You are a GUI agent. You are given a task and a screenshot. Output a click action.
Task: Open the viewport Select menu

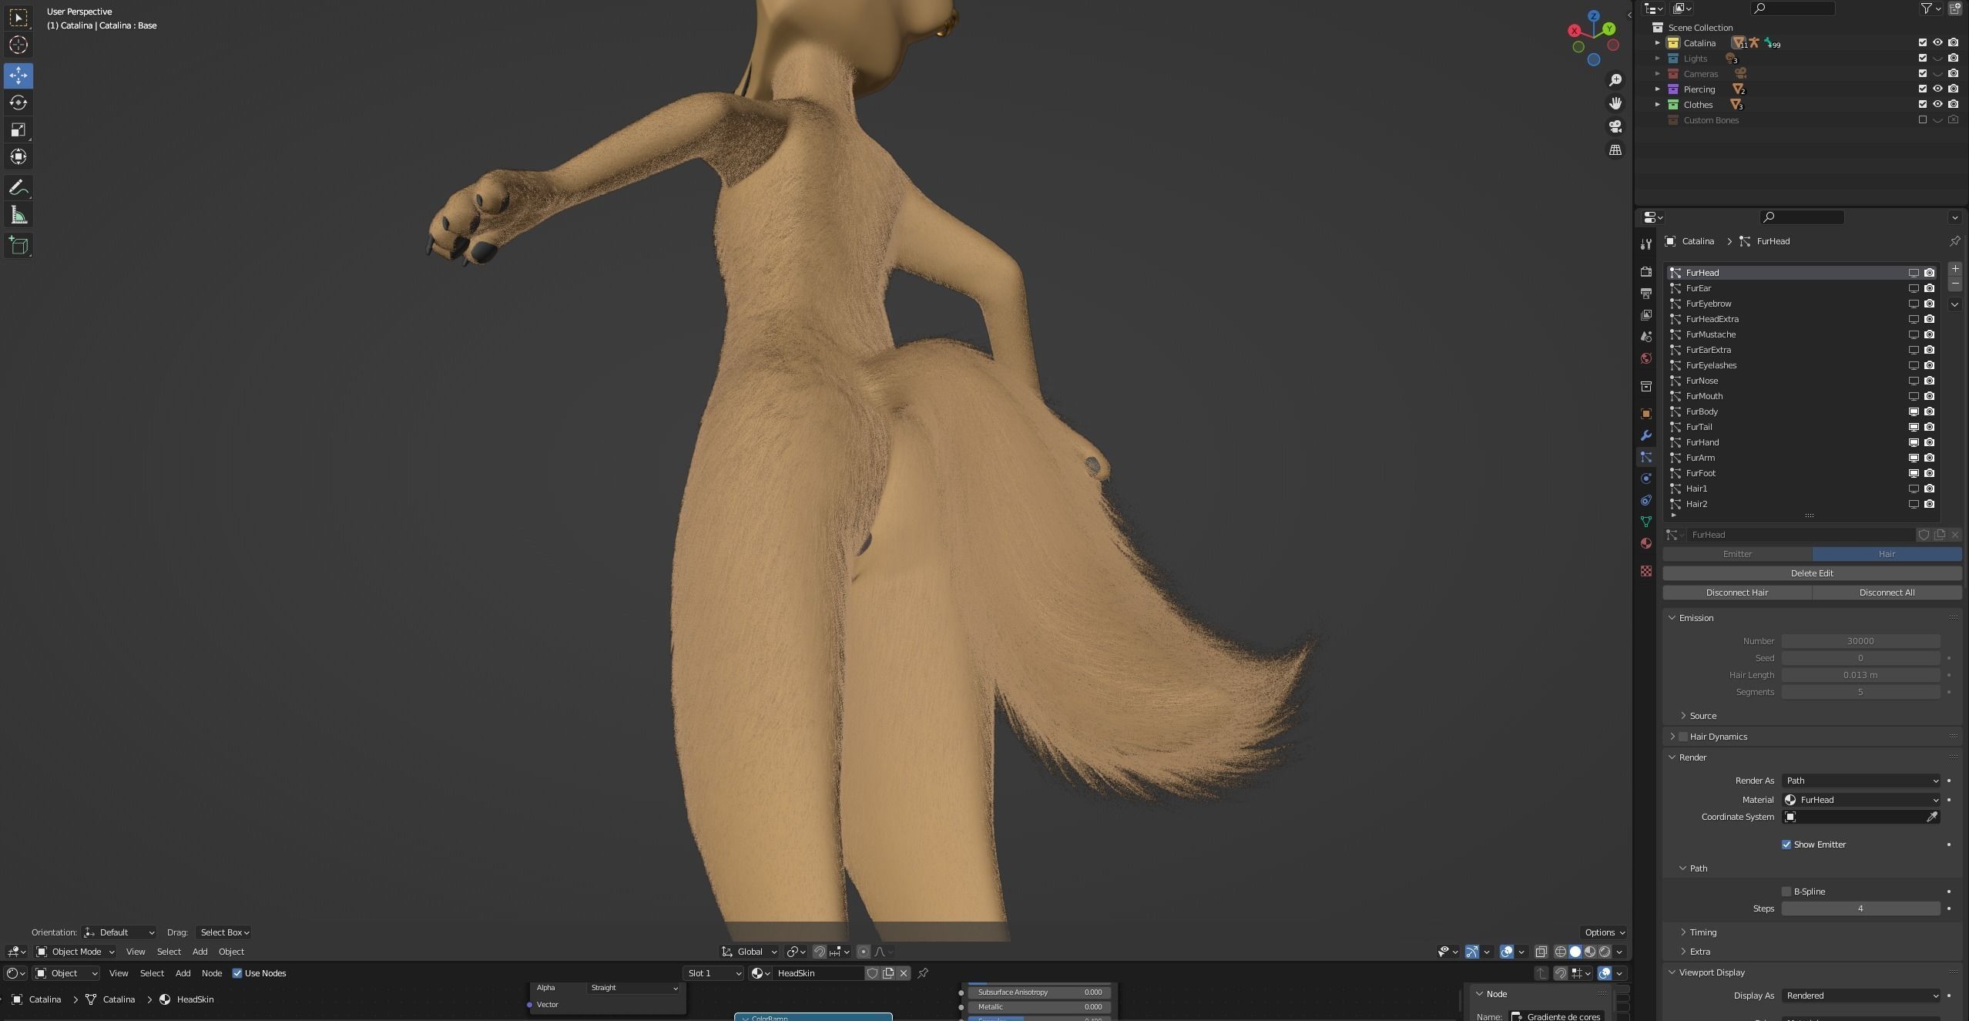pyautogui.click(x=169, y=952)
